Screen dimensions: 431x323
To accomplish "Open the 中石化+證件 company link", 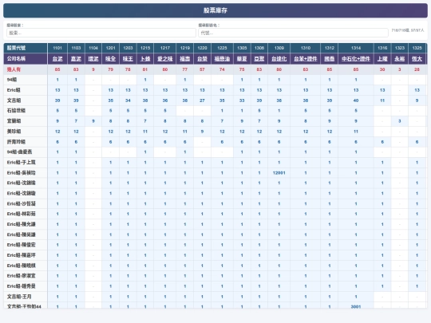I will (x=356, y=59).
